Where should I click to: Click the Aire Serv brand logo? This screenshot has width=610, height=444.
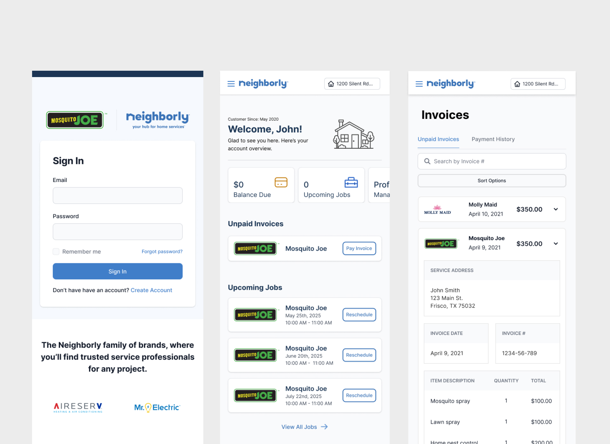click(x=78, y=407)
